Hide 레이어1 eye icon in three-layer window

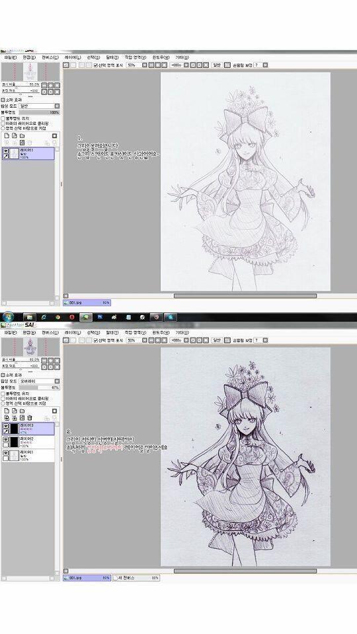point(6,452)
